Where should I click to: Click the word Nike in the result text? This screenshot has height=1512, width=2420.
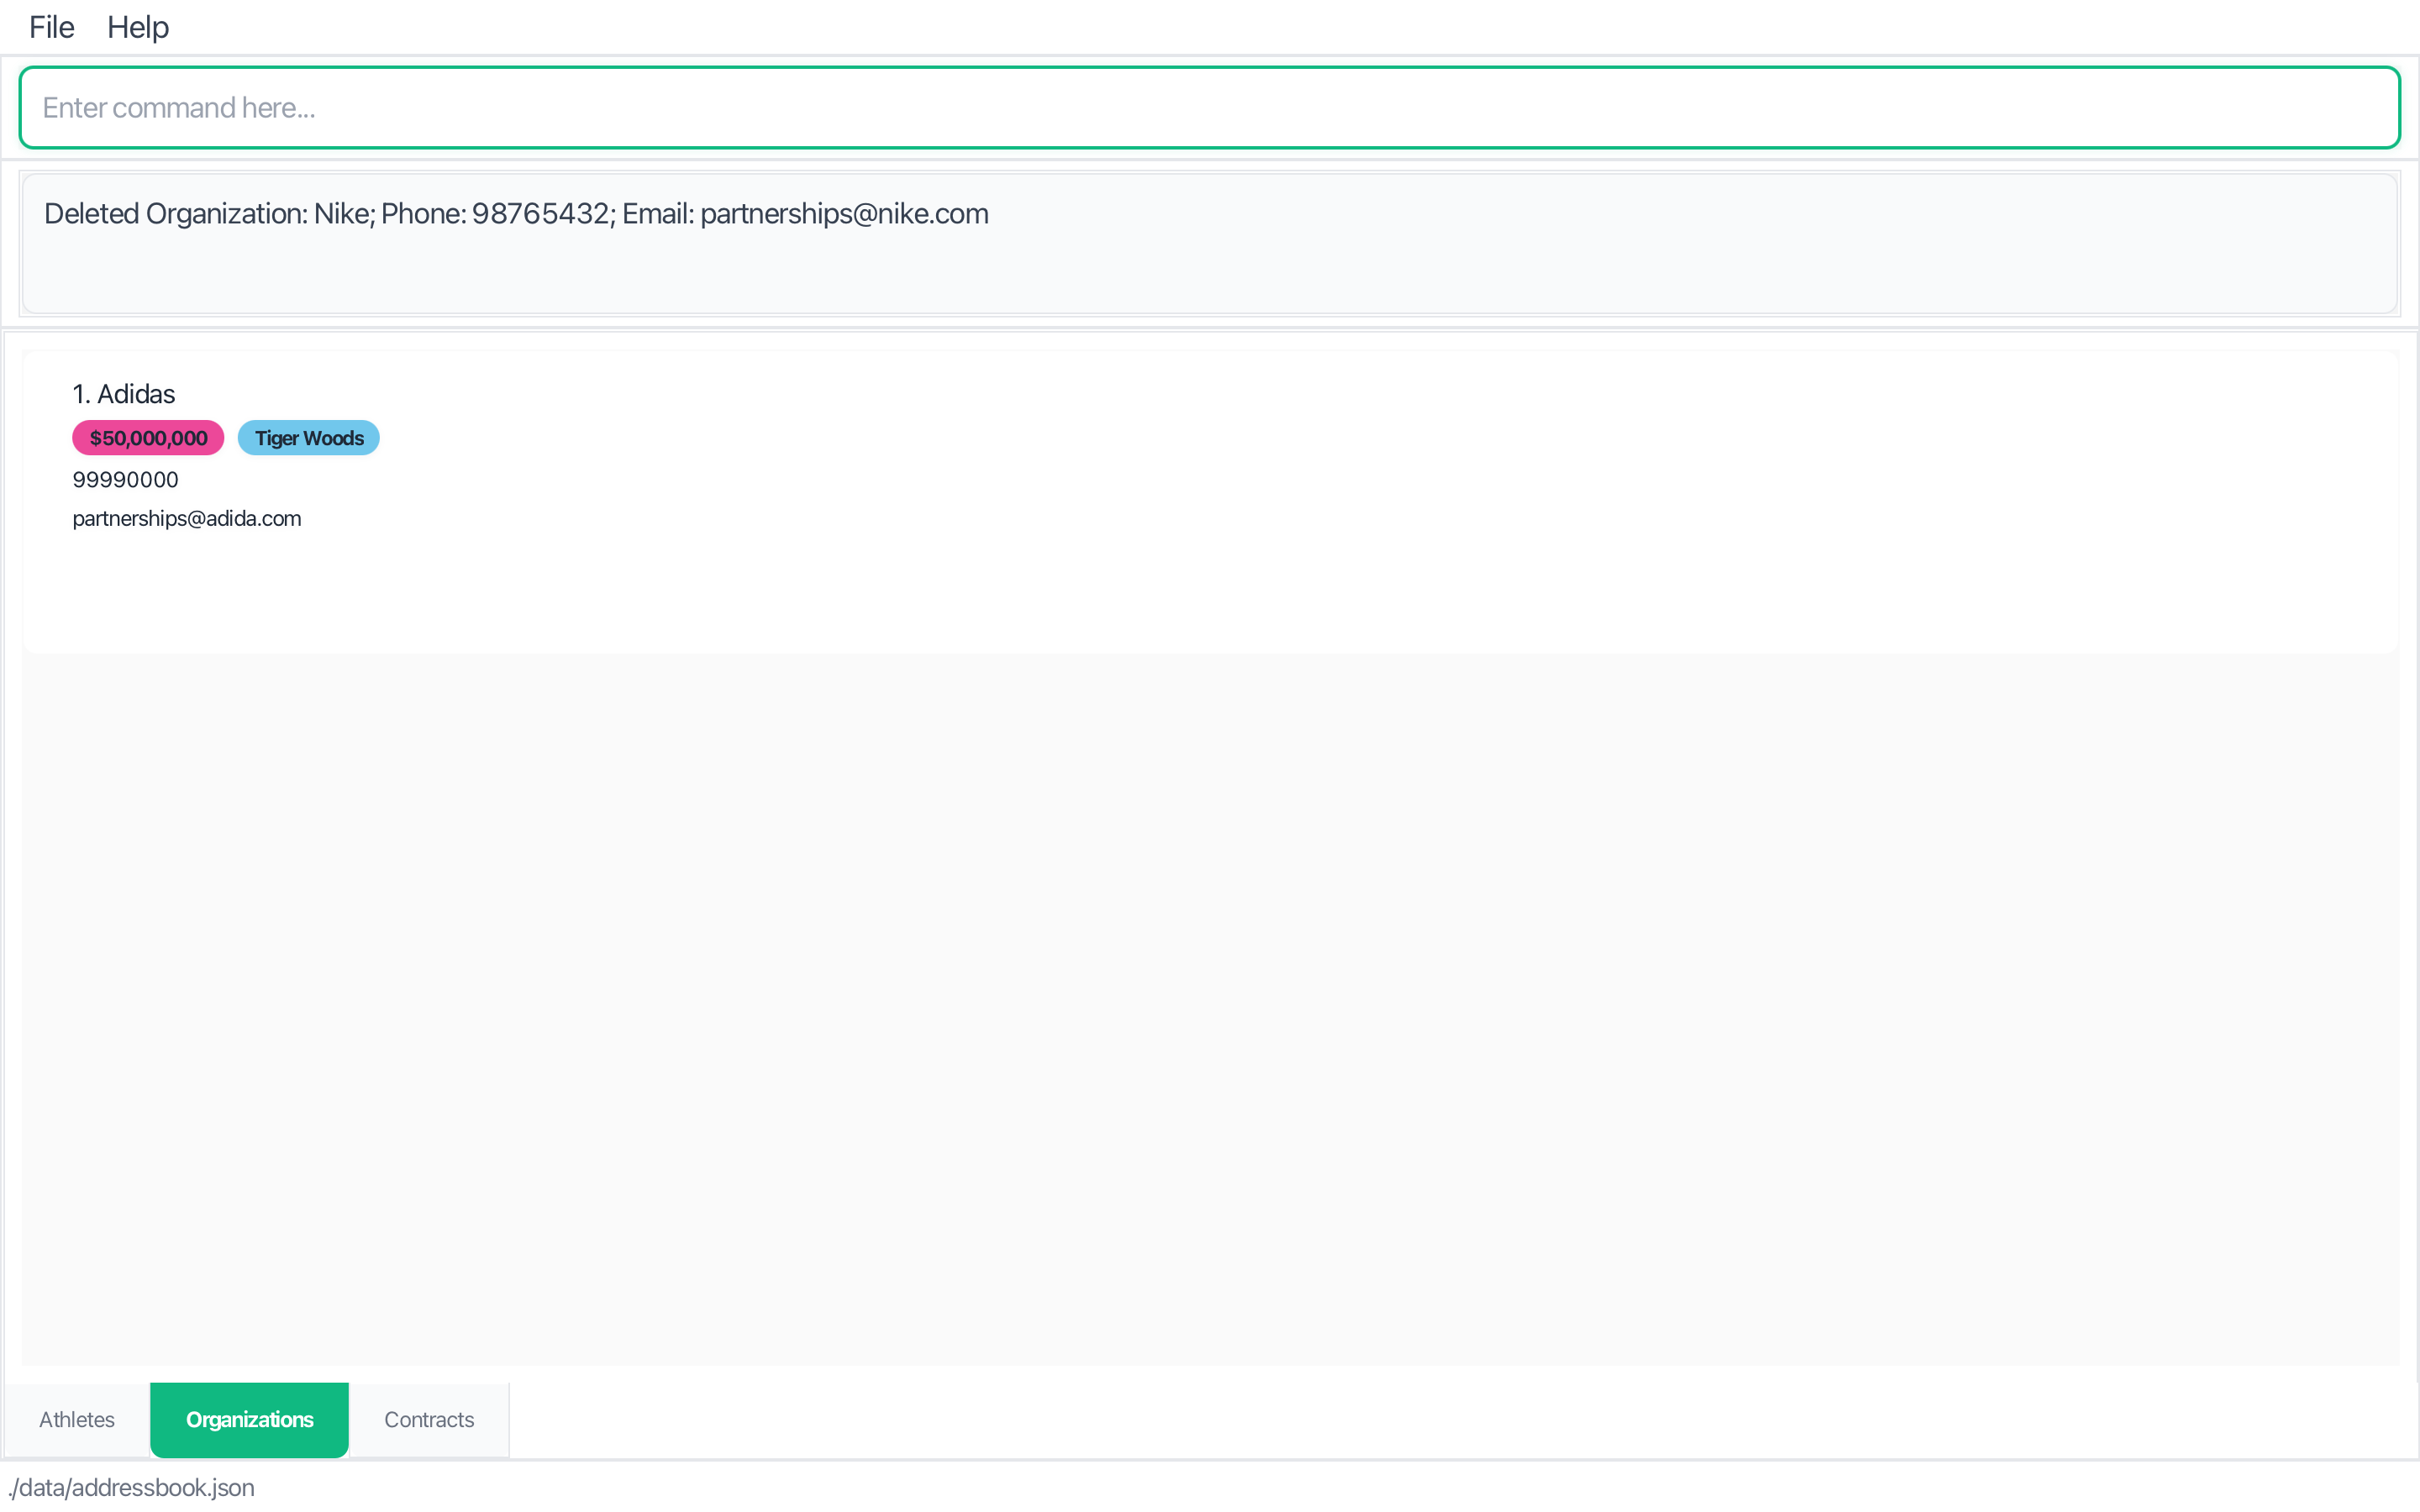point(342,214)
